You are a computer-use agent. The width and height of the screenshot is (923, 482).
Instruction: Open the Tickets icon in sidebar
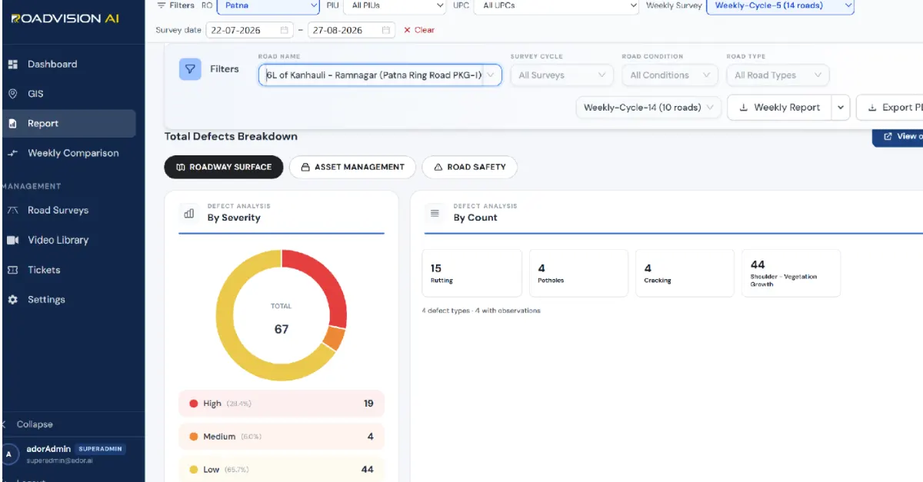click(x=12, y=270)
